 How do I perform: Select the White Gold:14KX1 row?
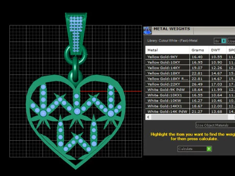[x=190, y=106]
